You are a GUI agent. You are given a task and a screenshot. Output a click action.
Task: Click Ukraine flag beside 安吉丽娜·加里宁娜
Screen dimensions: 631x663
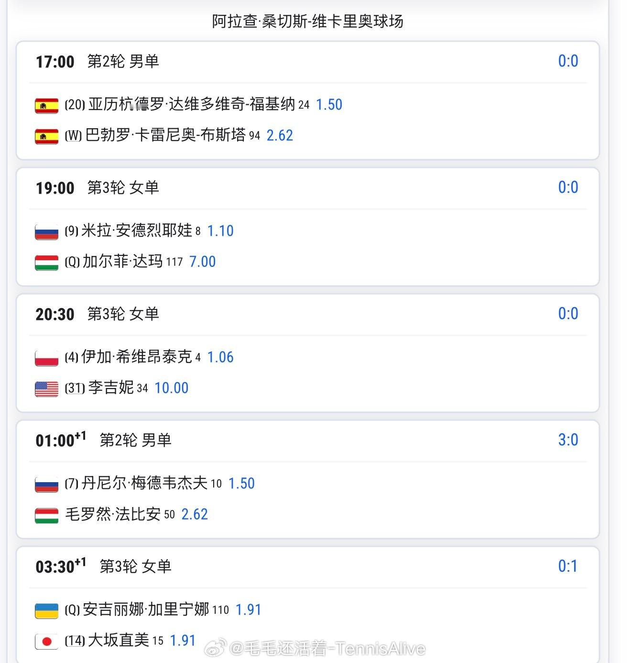pos(46,611)
